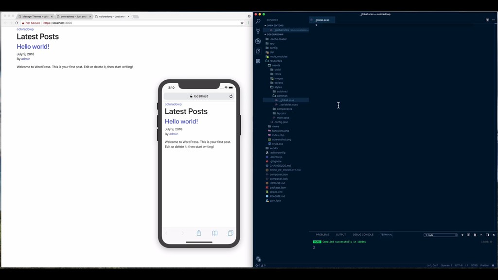The width and height of the screenshot is (498, 280).
Task: Close the terminal panel
Action: pos(494,235)
